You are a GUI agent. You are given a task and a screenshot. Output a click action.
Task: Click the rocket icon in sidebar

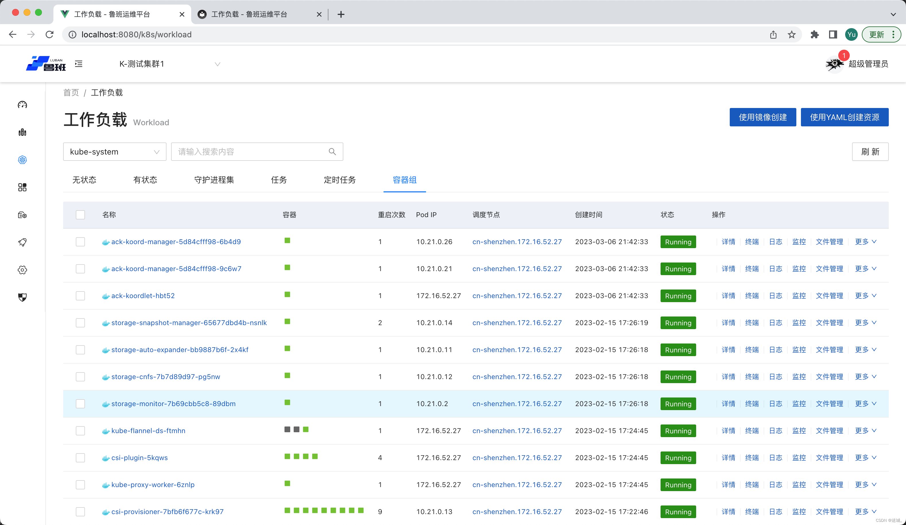(22, 242)
